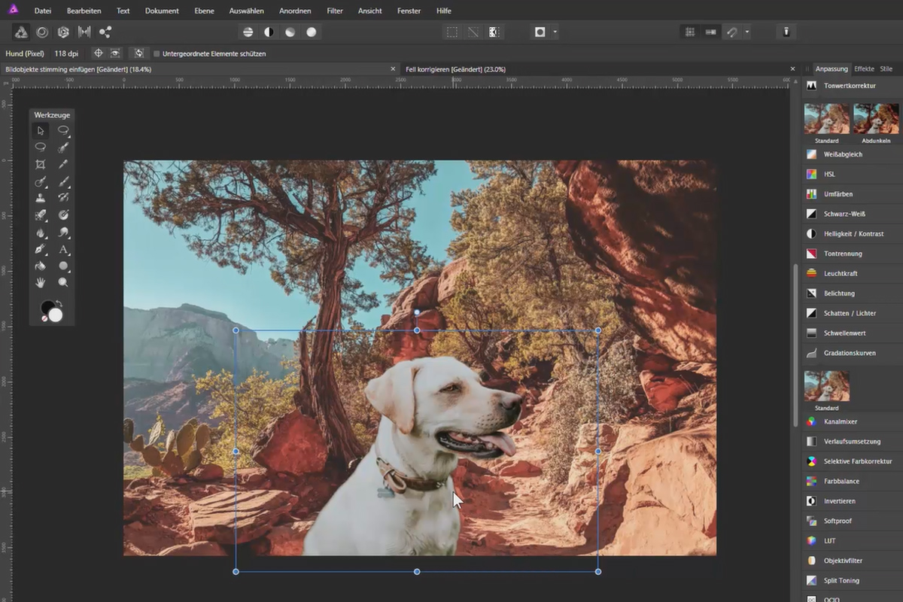
Task: Apply auto levels from toolbar
Action: [x=248, y=32]
